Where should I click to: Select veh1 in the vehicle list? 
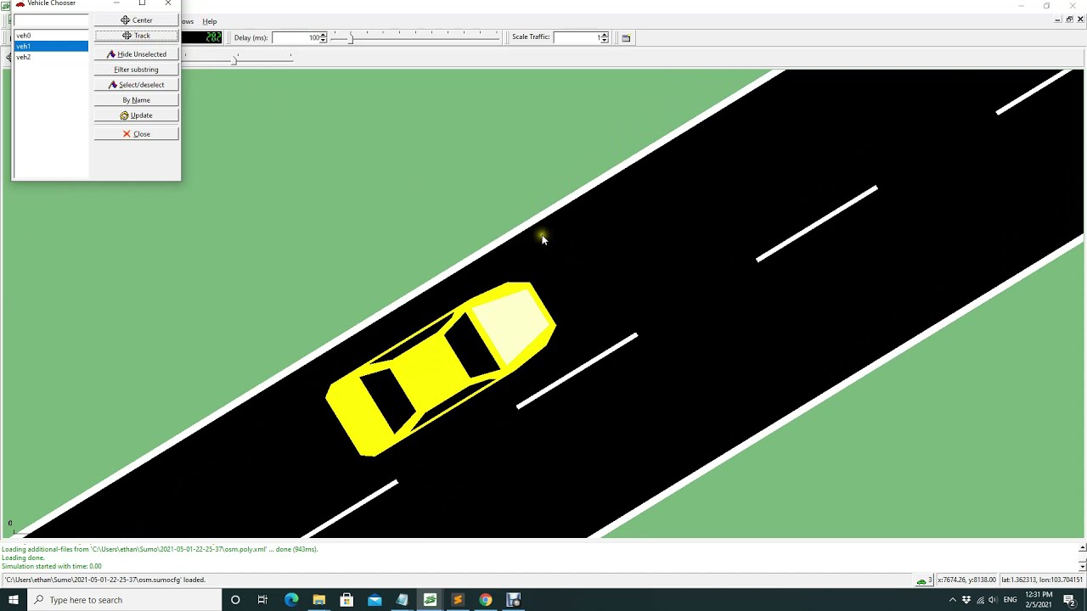[x=51, y=46]
